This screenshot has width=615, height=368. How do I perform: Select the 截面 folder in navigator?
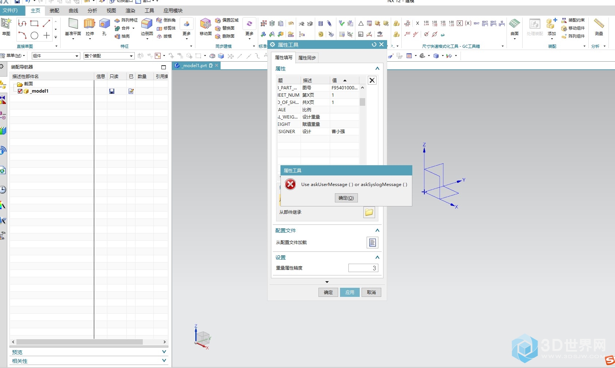tap(26, 84)
